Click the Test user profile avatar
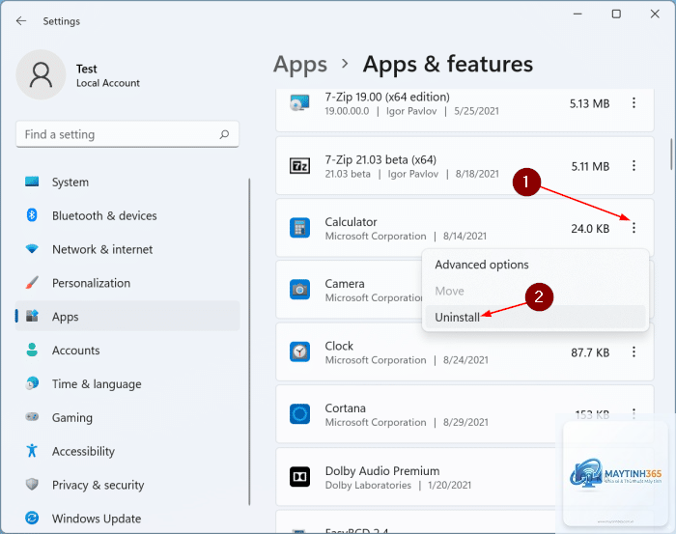The height and width of the screenshot is (534, 676). [41, 74]
